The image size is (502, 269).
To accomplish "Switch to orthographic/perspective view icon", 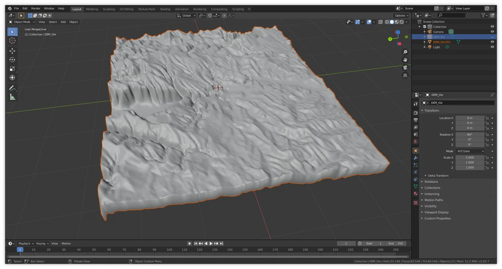I will [405, 75].
